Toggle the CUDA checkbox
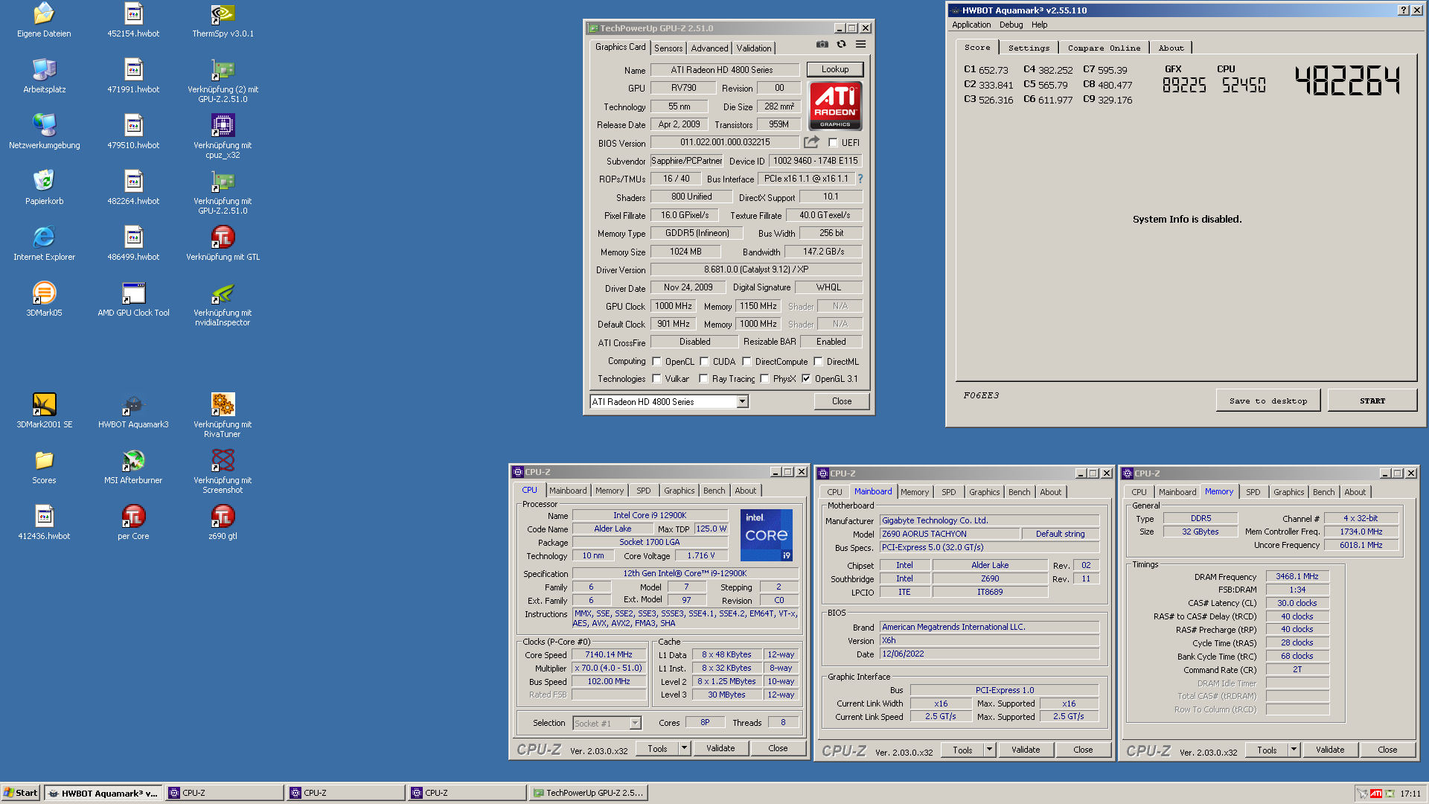This screenshot has width=1429, height=804. [x=704, y=362]
